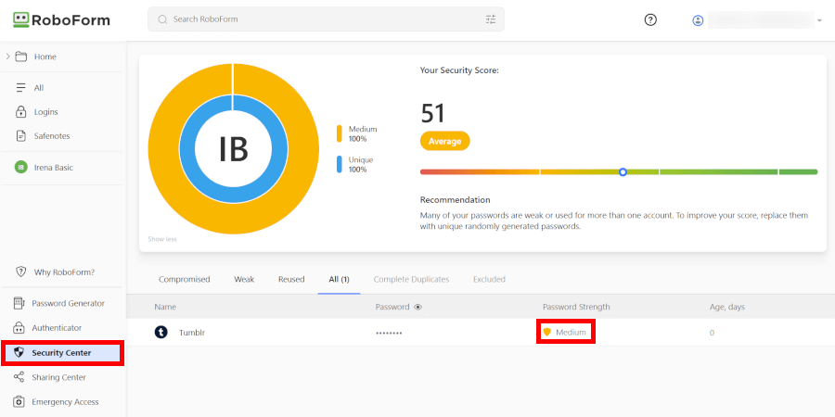Select the All (1) tab
Screen dimensions: 835x417
pos(339,279)
